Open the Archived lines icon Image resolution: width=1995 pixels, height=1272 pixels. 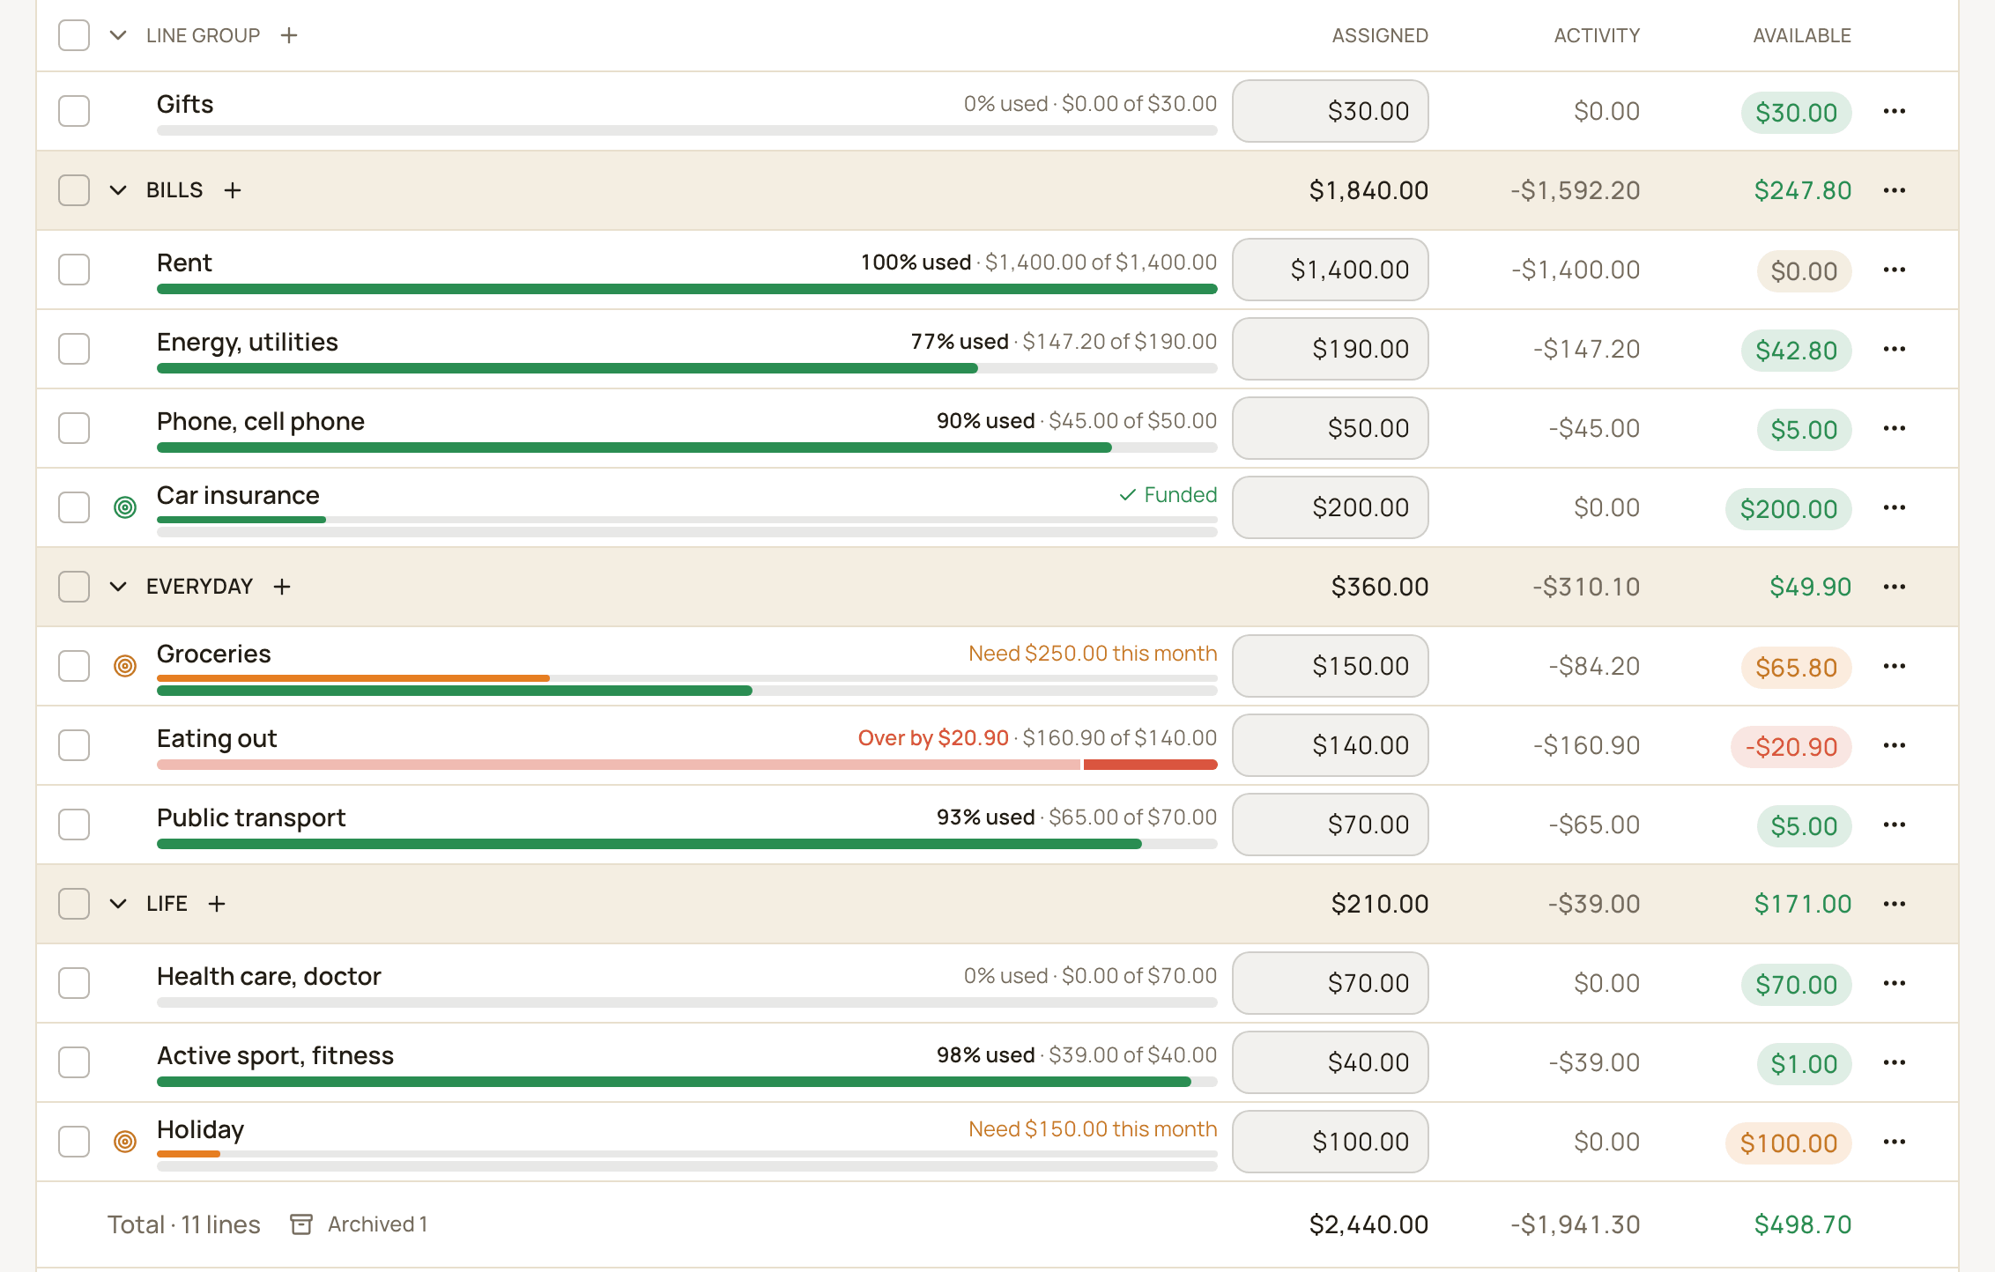(x=301, y=1224)
